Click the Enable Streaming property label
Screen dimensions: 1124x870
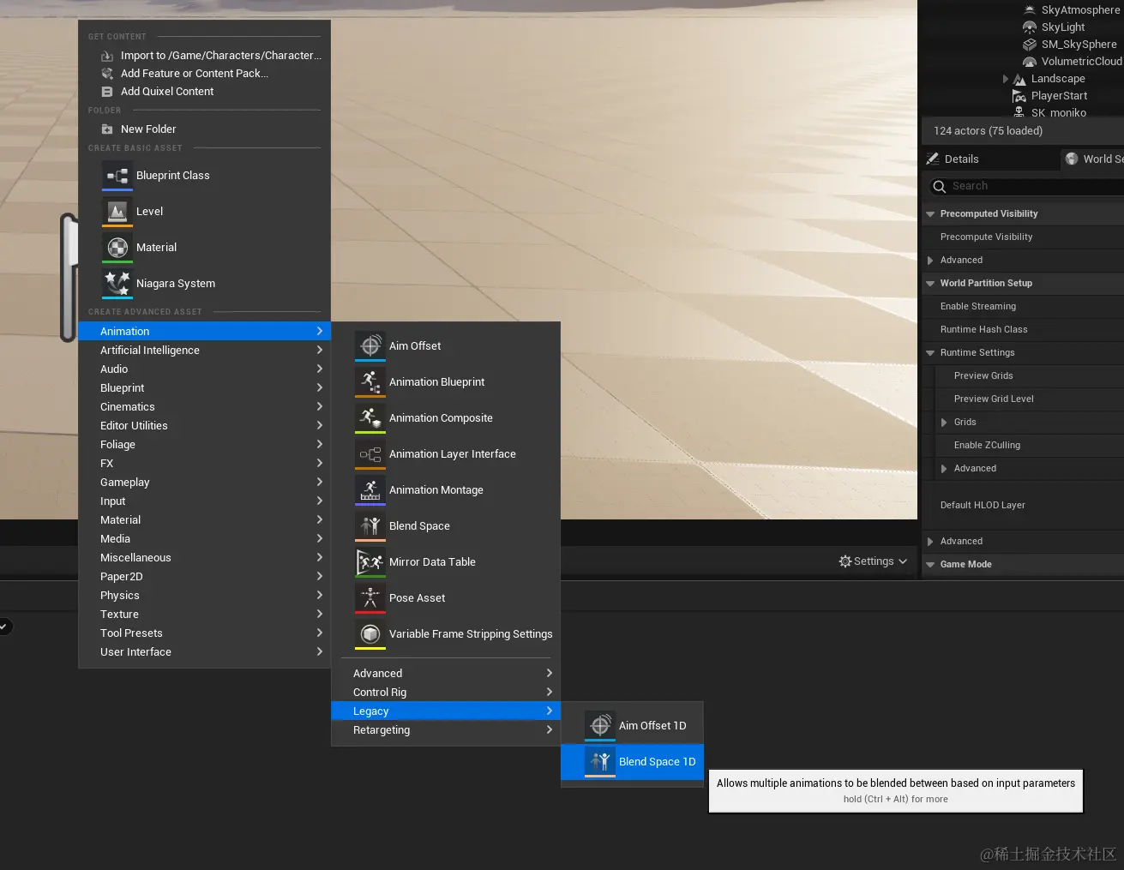tap(978, 306)
